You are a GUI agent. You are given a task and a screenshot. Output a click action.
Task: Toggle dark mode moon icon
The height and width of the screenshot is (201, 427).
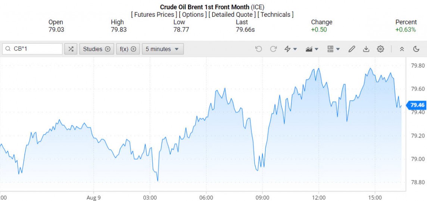click(417, 49)
